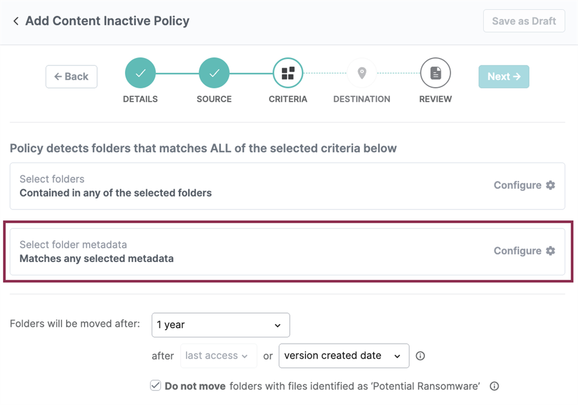The image size is (578, 405).
Task: Click info icon next to version created date
Action: [x=421, y=356]
